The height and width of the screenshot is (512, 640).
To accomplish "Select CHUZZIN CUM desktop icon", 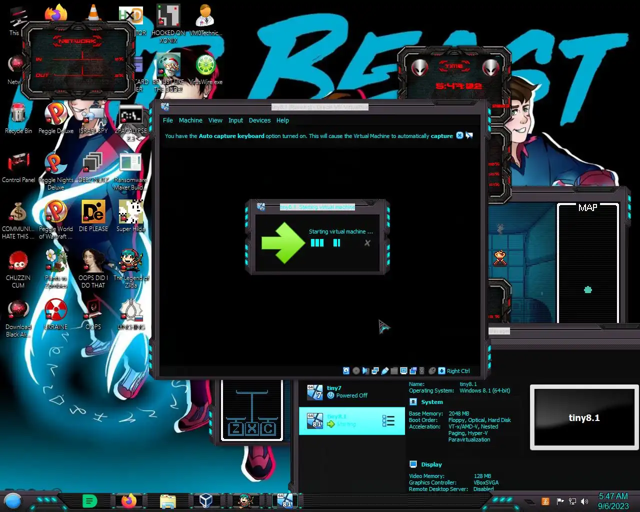I will [18, 269].
